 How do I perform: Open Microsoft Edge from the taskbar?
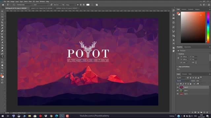56,116
